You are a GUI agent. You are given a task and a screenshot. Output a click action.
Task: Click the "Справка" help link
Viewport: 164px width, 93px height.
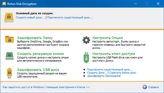153,87
